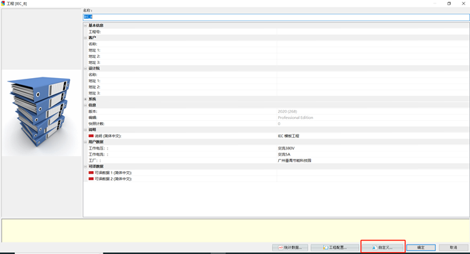Click the 自定义... button
The height and width of the screenshot is (254, 470).
[382, 247]
